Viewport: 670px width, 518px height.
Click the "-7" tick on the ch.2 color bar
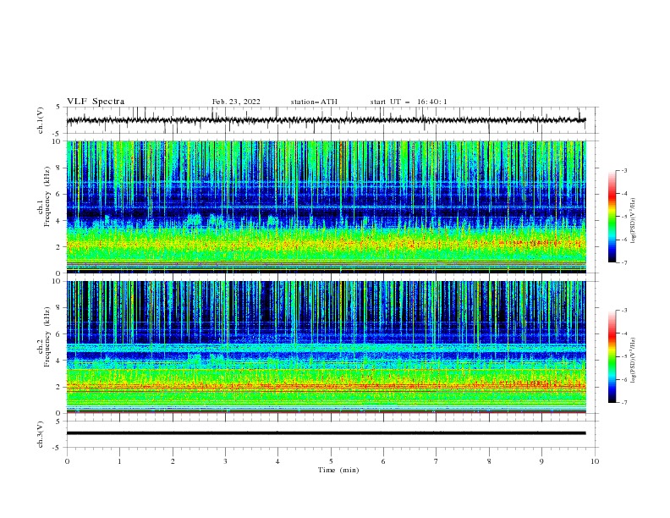coord(623,403)
